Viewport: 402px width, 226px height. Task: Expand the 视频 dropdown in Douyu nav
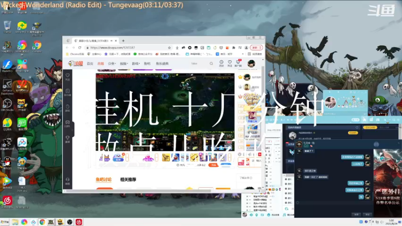(124, 64)
